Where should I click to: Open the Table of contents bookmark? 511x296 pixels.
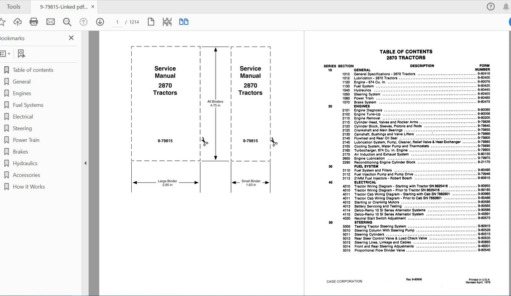click(33, 70)
